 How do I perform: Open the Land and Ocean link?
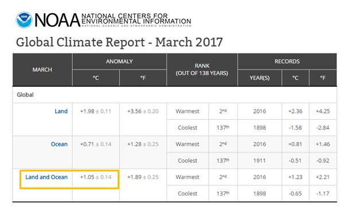(46, 177)
